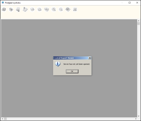Click the printer icon in the toolbar
This screenshot has width=141, height=121.
[4, 10]
